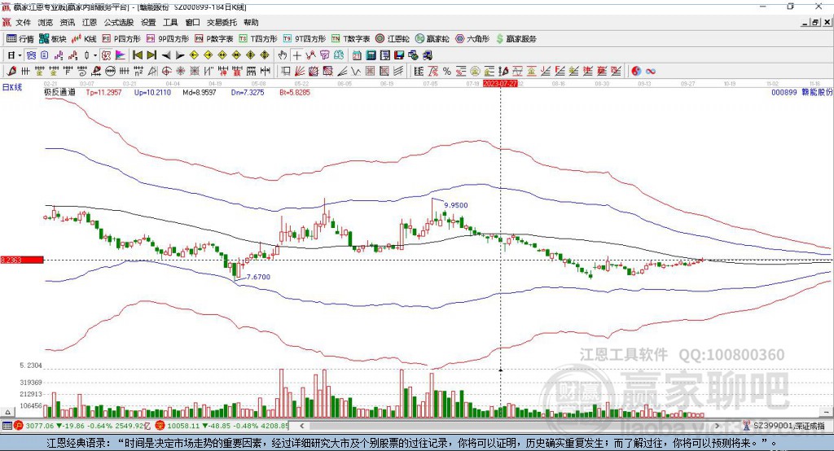Click the 7.6700 low price annotation

pyautogui.click(x=258, y=277)
